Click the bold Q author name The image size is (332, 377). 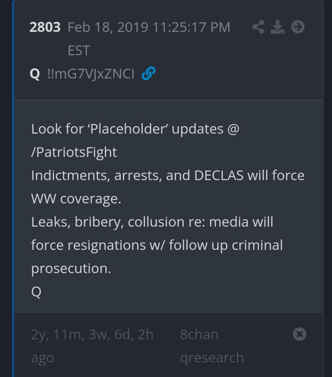click(35, 74)
